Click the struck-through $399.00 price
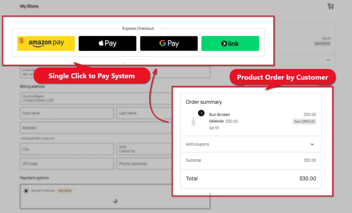352x213 pixels. [216, 121]
